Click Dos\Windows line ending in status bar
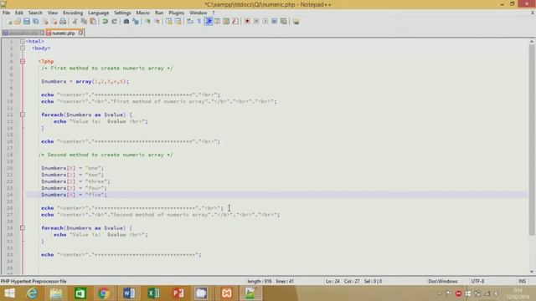The height and width of the screenshot is (301, 536). tap(443, 281)
